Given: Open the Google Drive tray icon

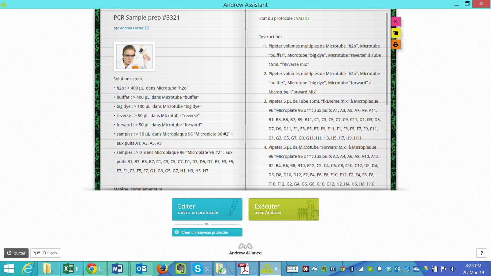Looking at the screenshot, I should coord(425,269).
